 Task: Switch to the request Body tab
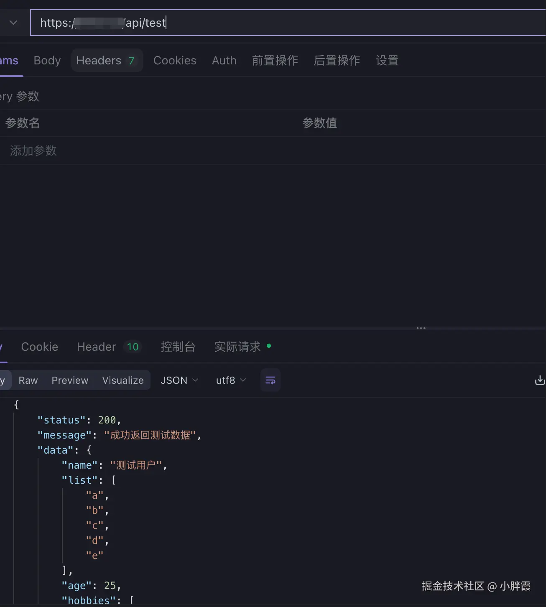(x=47, y=61)
